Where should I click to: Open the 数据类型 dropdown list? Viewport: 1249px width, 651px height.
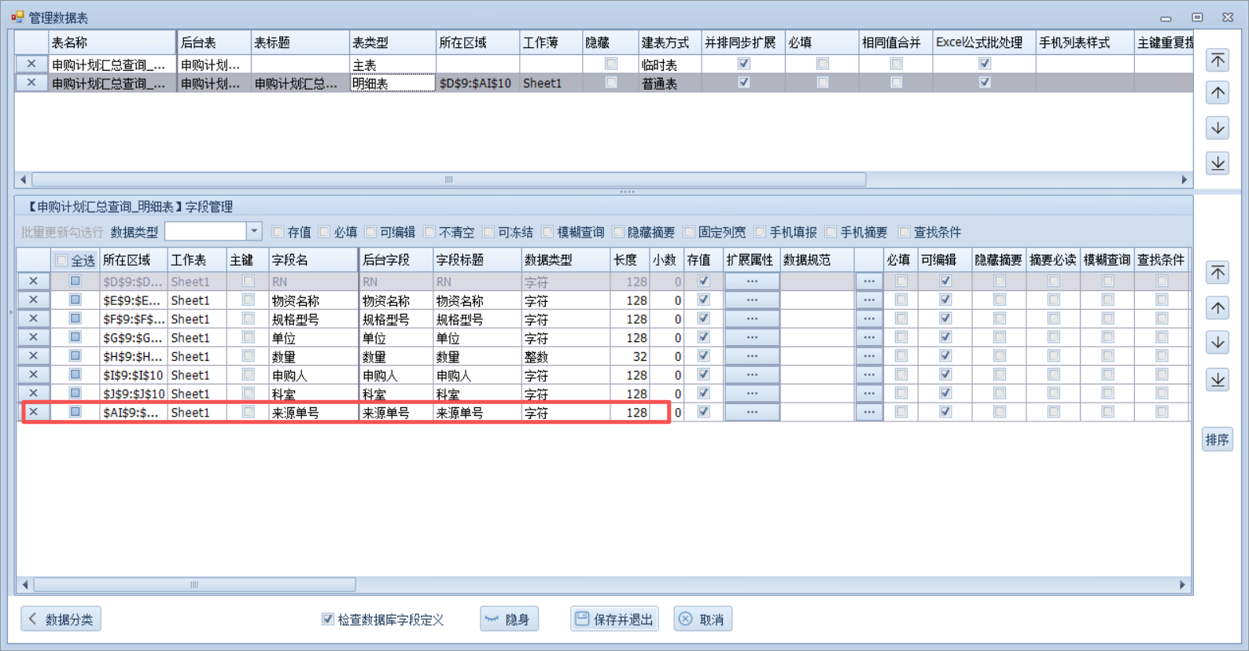coord(253,231)
